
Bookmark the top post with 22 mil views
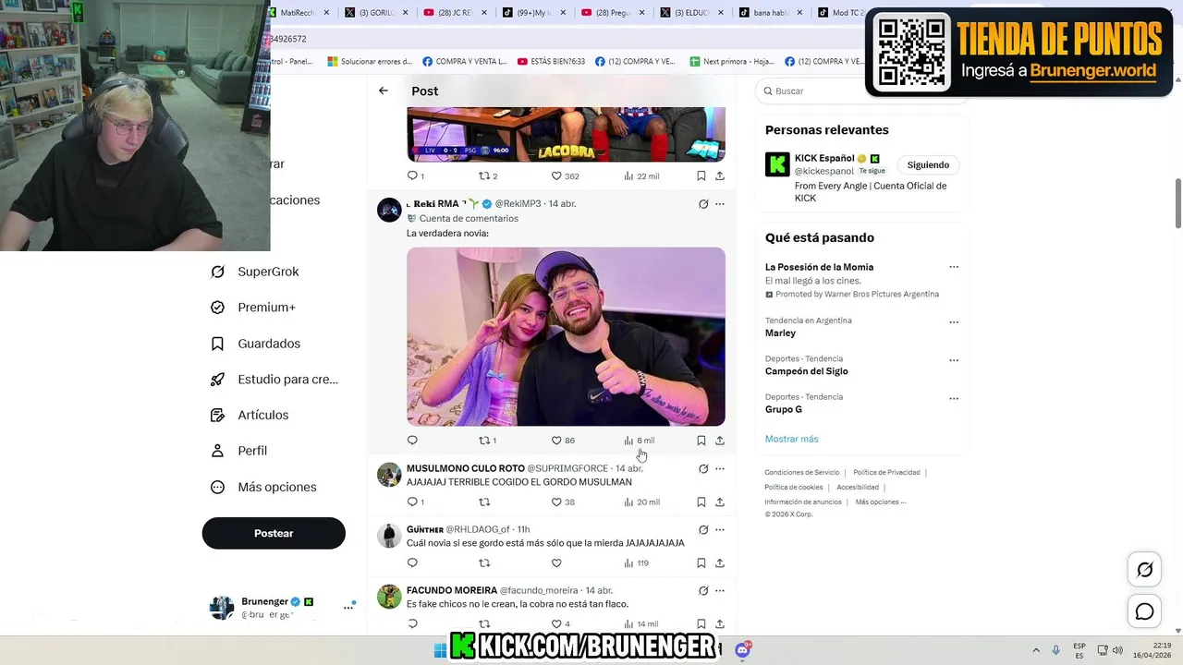pyautogui.click(x=701, y=176)
